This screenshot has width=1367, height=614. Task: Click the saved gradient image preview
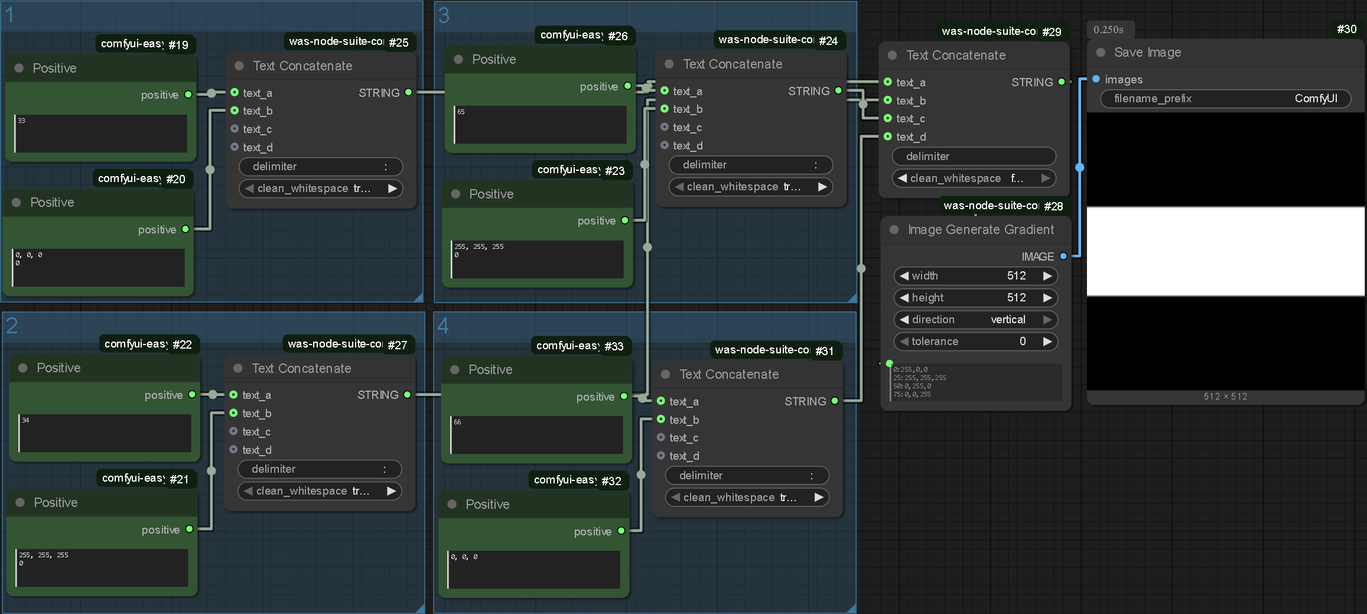coord(1226,251)
